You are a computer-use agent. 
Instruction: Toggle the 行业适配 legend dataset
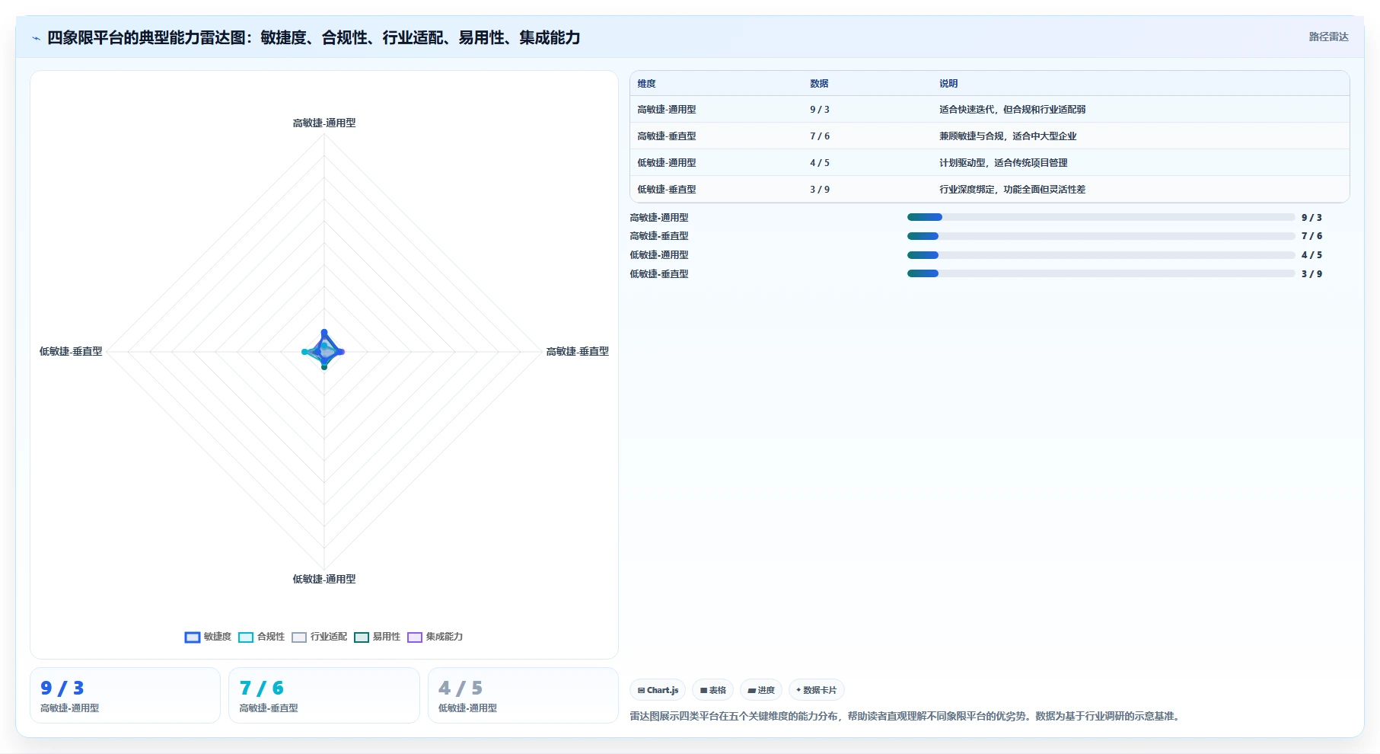click(319, 637)
